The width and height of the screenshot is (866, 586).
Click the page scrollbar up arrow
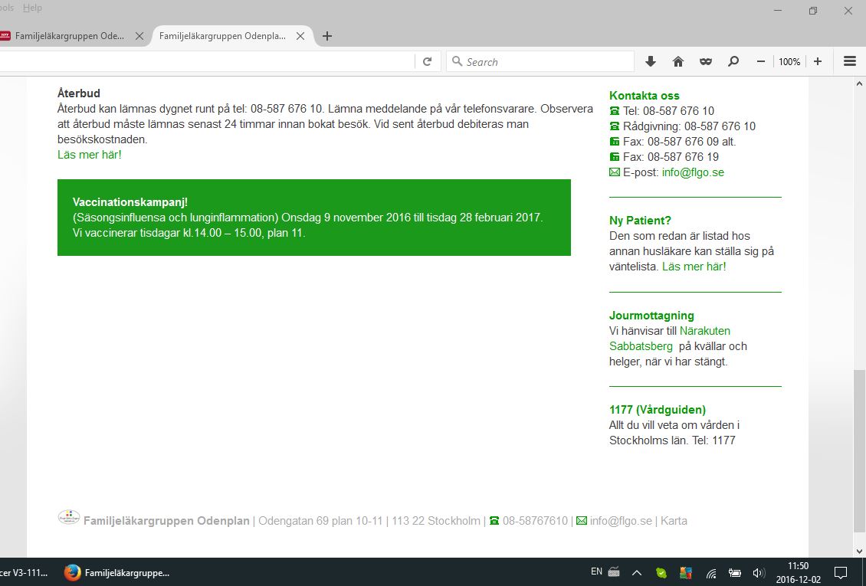[859, 83]
